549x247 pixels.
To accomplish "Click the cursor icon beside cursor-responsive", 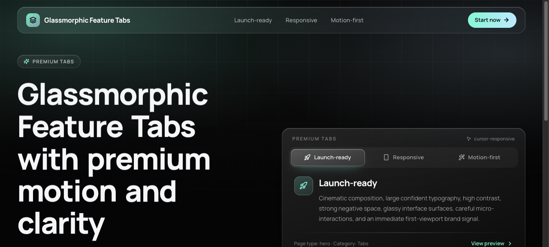I will pyautogui.click(x=469, y=139).
